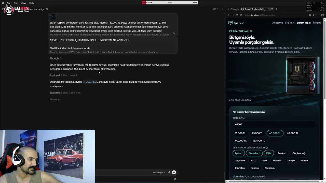This screenshot has width=326, height=183.
Task: Select the 40.000 TL budget preset
Action: click(x=275, y=133)
